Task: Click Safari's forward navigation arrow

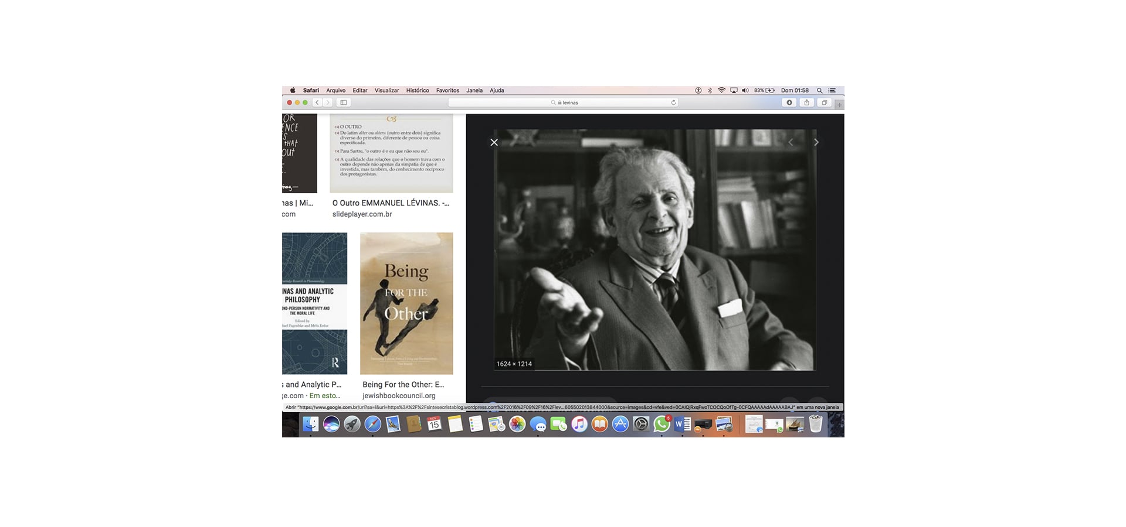Action: coord(328,102)
